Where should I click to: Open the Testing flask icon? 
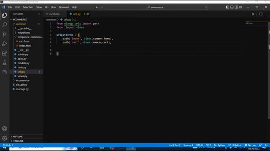[x=5, y=62]
